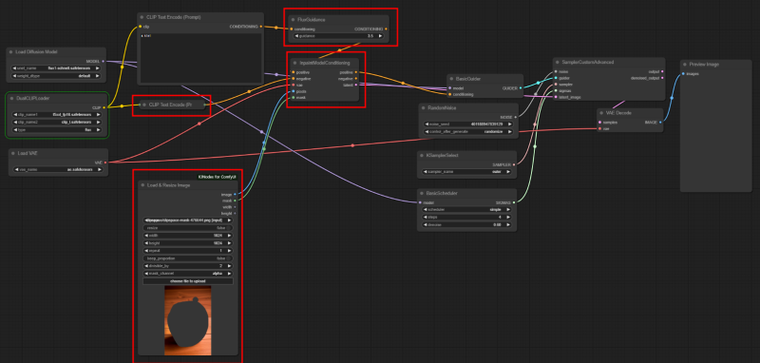Click the latent output socket on InpaintModelConditioning
The height and width of the screenshot is (363, 760).
click(356, 85)
